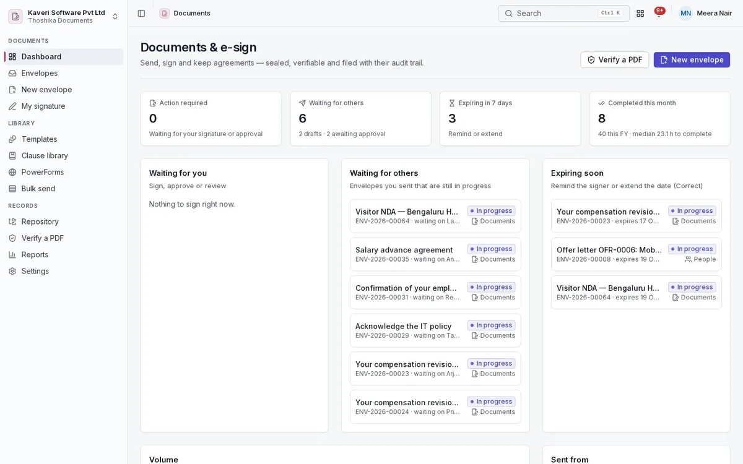Viewport: 743px width, 464px height.
Task: Click the Settings gear icon
Action: tap(12, 271)
